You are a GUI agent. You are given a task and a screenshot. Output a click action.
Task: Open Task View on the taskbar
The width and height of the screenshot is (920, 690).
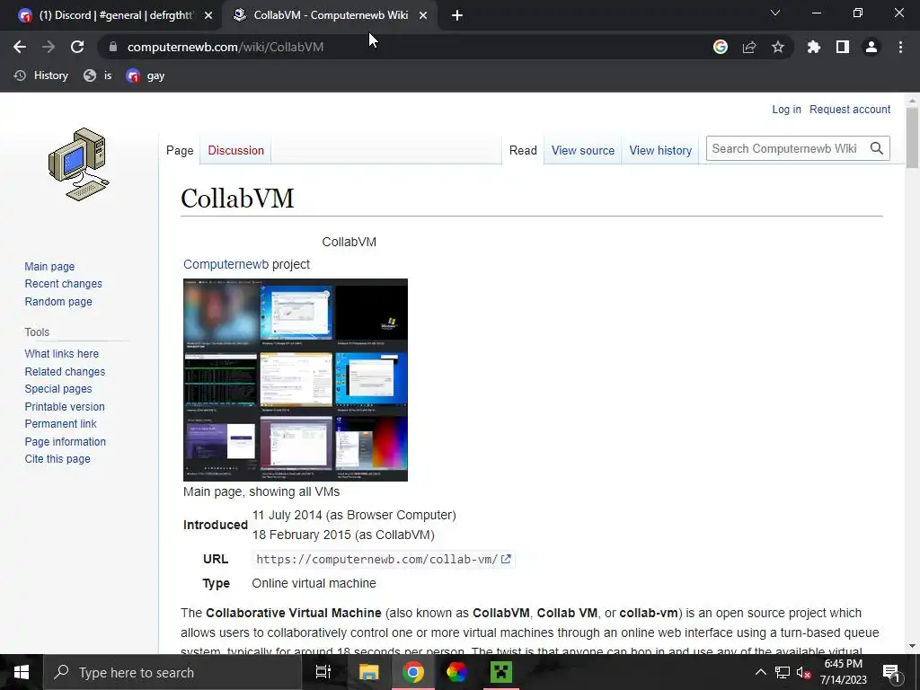point(323,672)
